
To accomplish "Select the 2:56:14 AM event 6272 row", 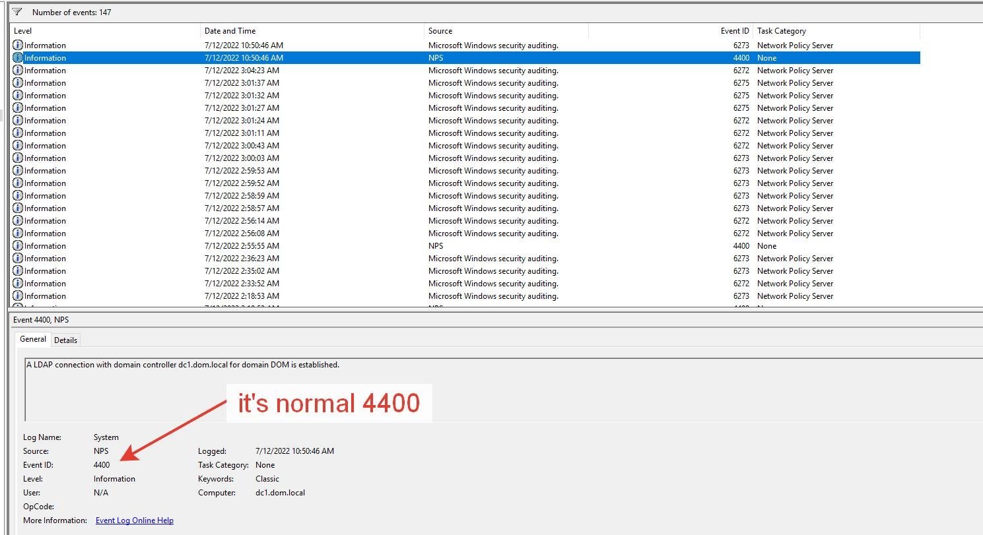I will (465, 220).
